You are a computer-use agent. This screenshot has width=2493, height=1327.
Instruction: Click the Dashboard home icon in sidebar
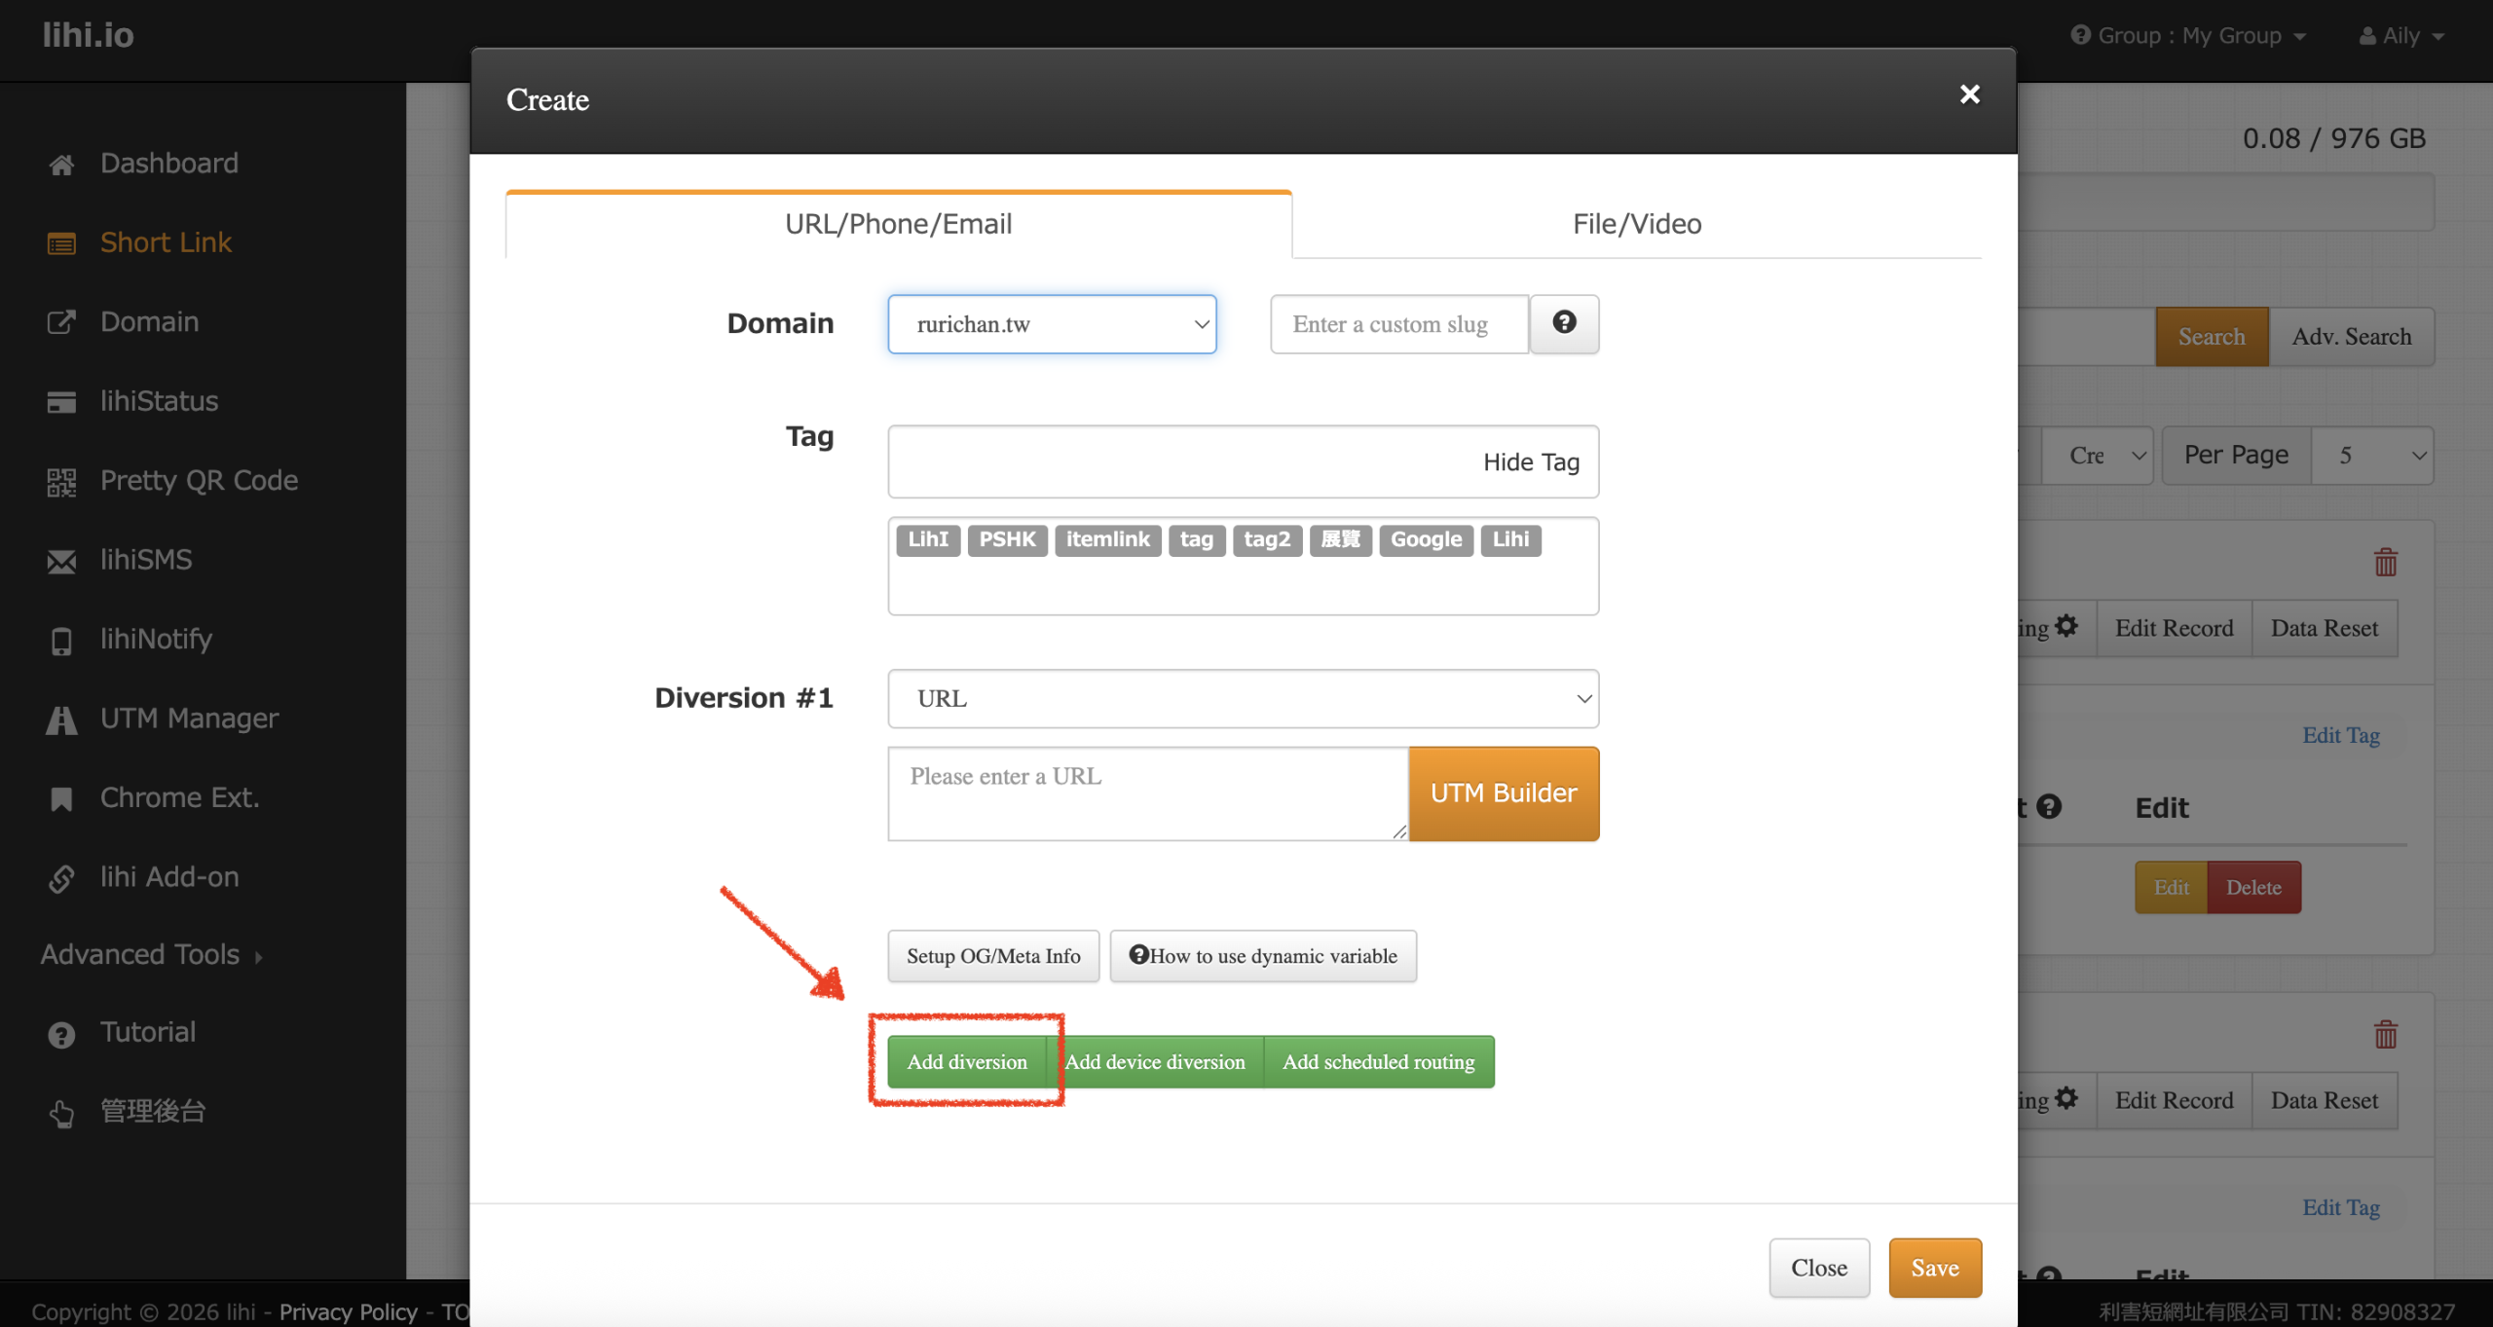pyautogui.click(x=61, y=165)
